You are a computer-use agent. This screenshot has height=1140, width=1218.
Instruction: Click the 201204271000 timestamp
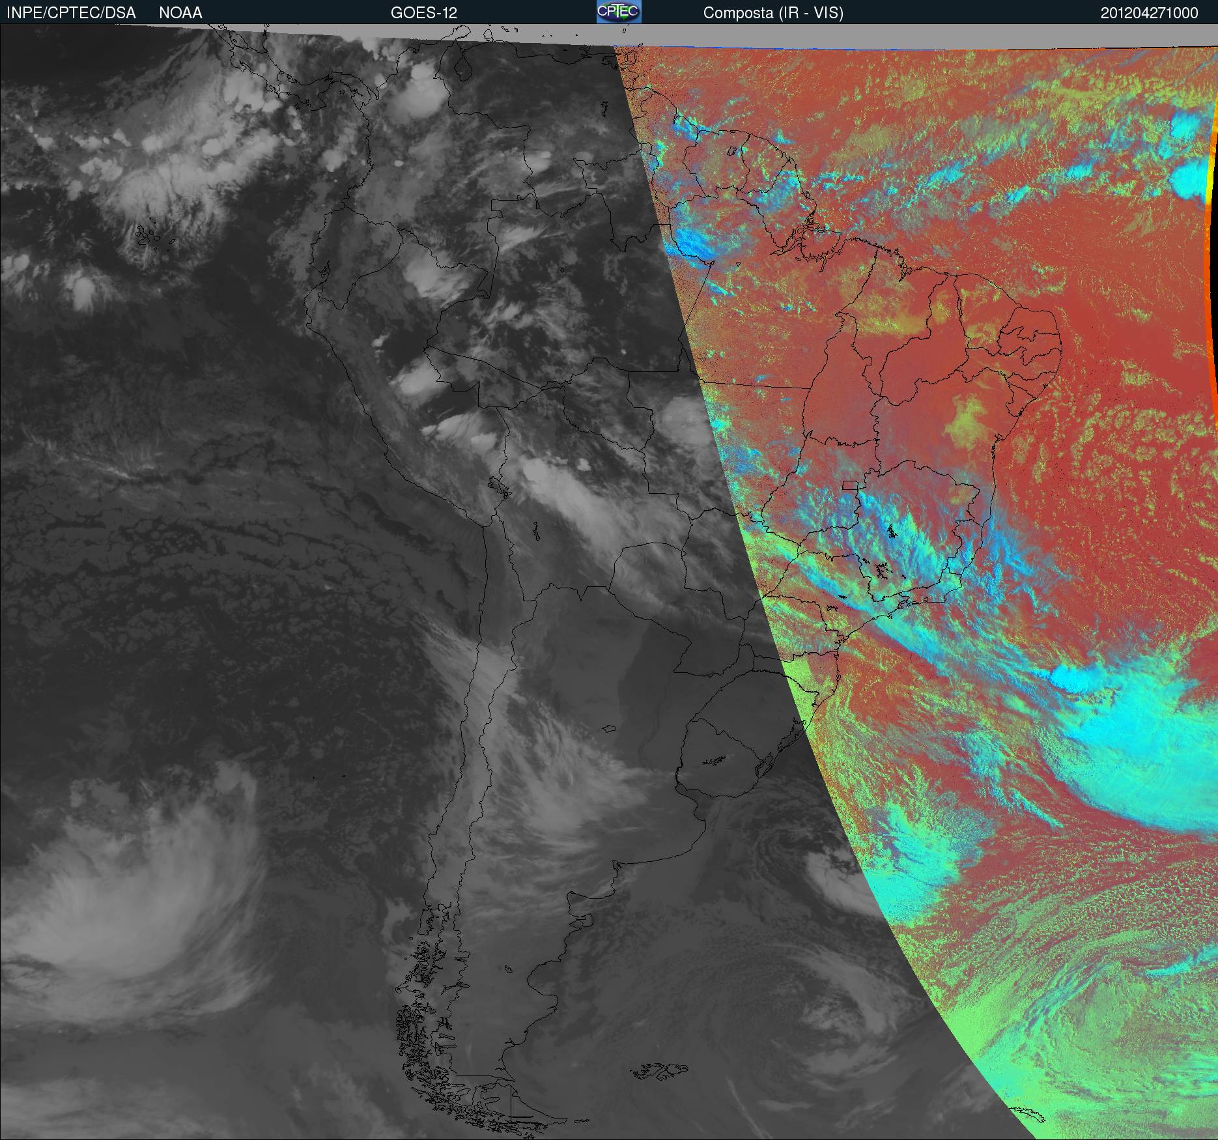pyautogui.click(x=1149, y=13)
